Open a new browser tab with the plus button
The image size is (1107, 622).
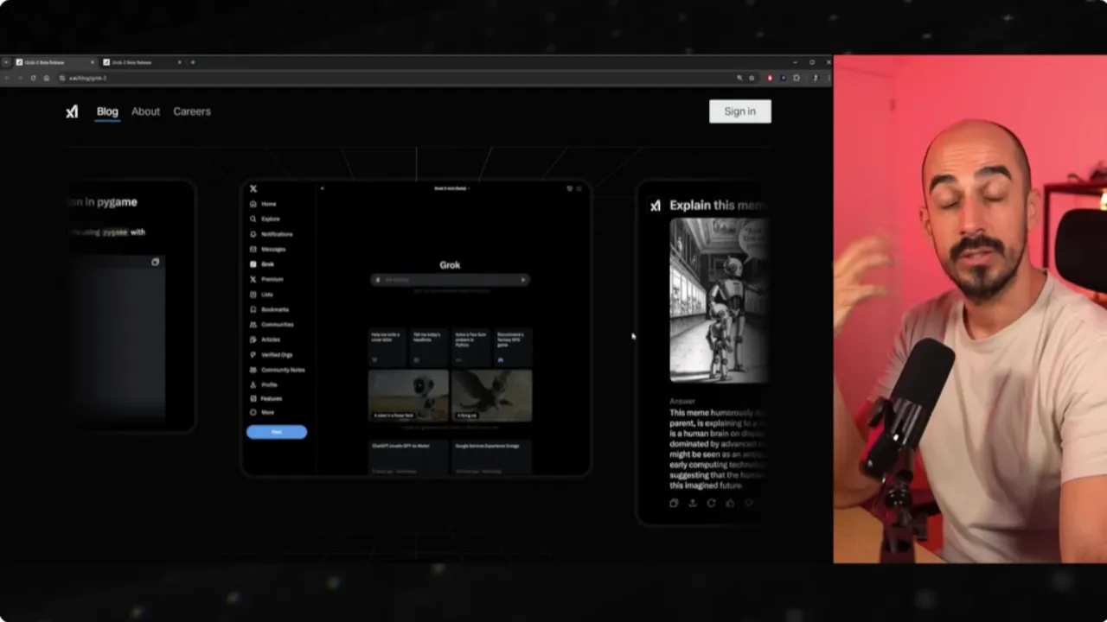(x=192, y=62)
